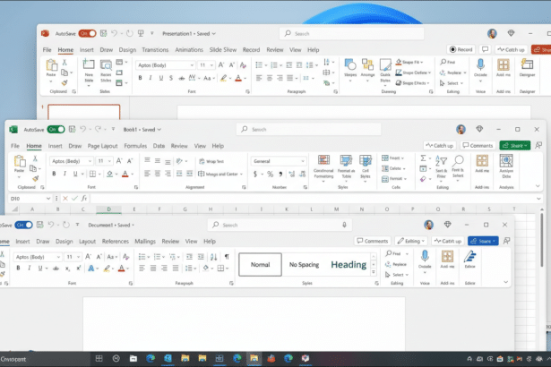Click percent style icon in Excel
Viewport: 551px width, 367px height.
(x=270, y=174)
